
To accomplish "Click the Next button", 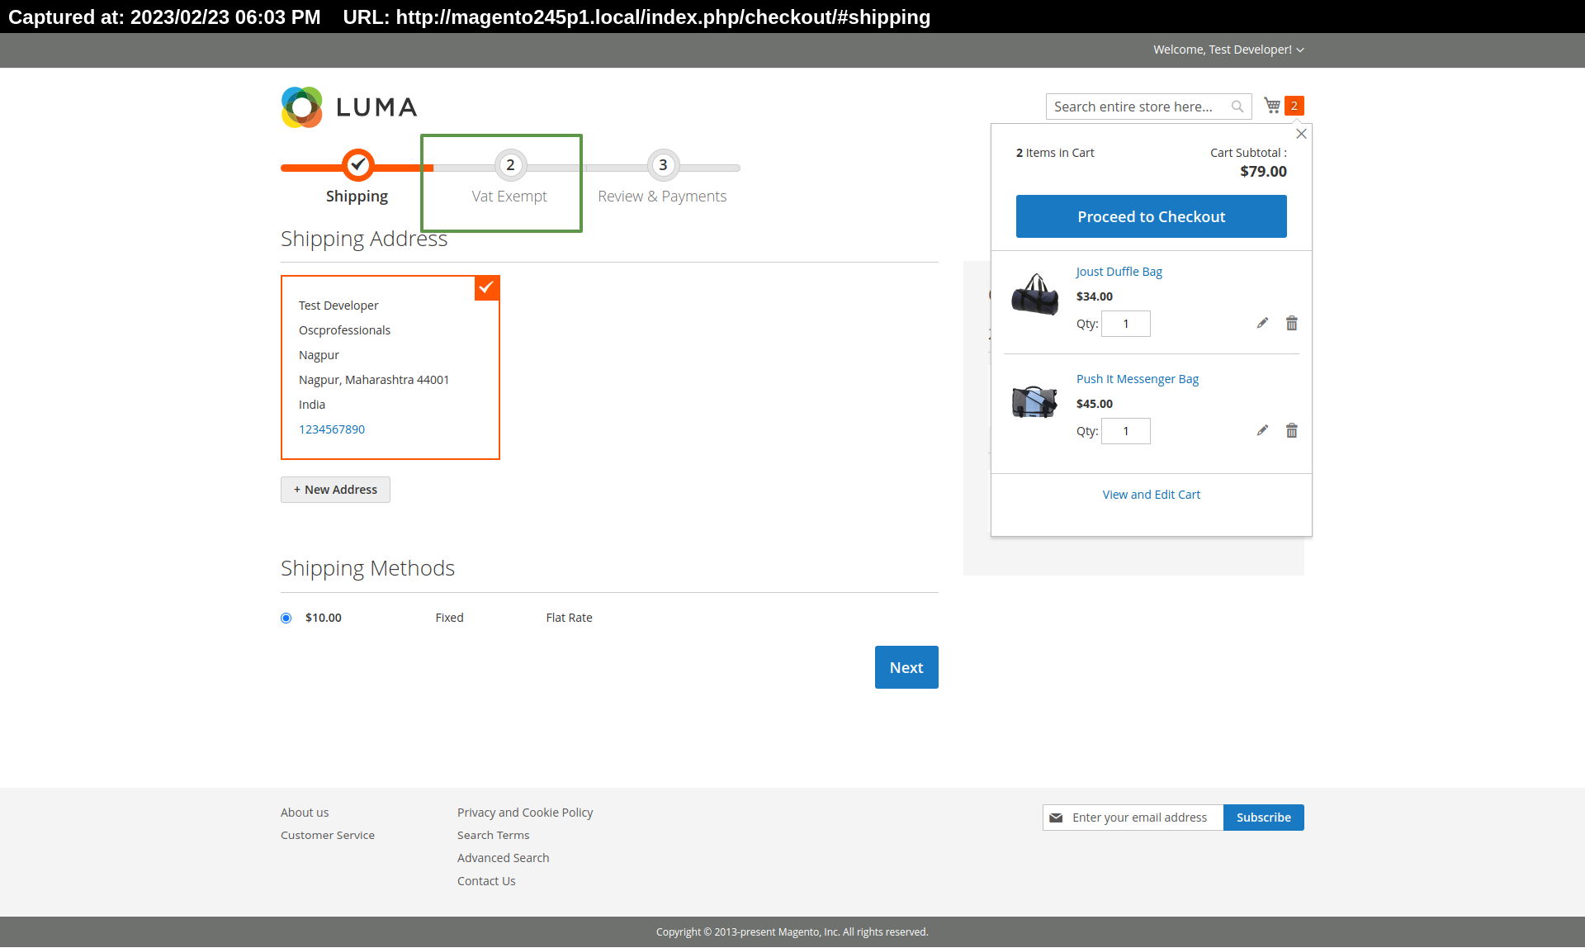I will (906, 667).
